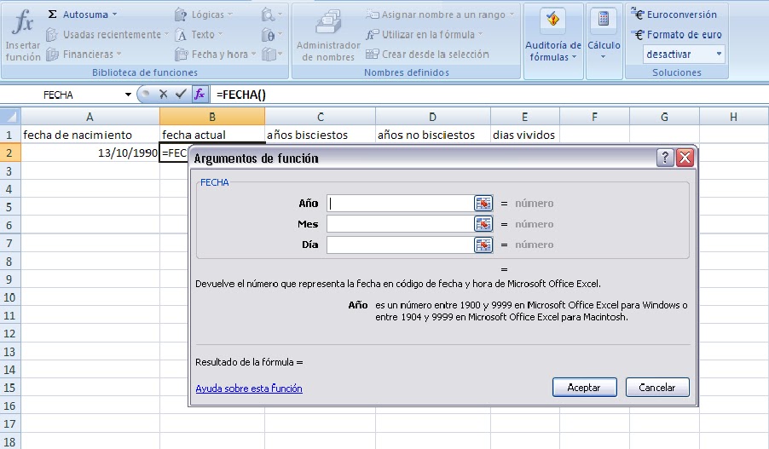Select row 2 header
The width and height of the screenshot is (769, 449).
tap(10, 153)
